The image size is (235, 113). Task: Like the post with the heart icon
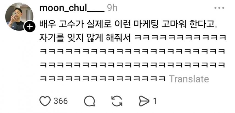coord(45,101)
